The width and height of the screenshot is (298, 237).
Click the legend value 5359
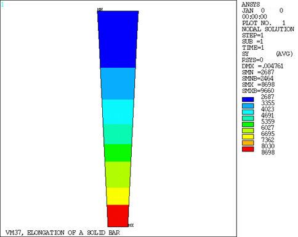point(268,121)
